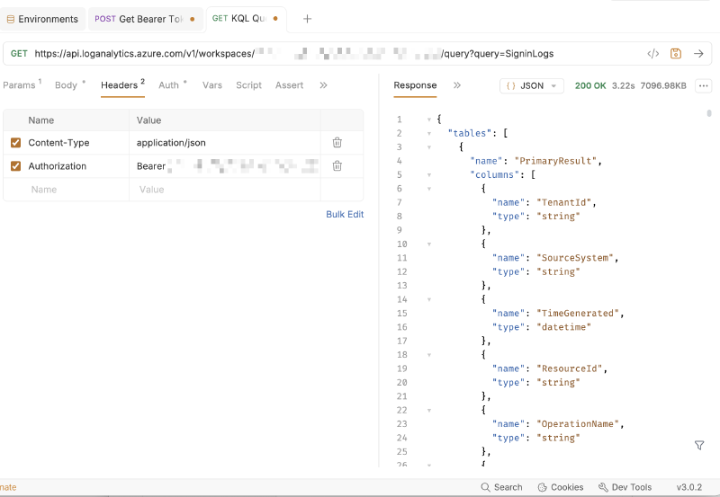Click the Bulk Edit link

pos(345,215)
